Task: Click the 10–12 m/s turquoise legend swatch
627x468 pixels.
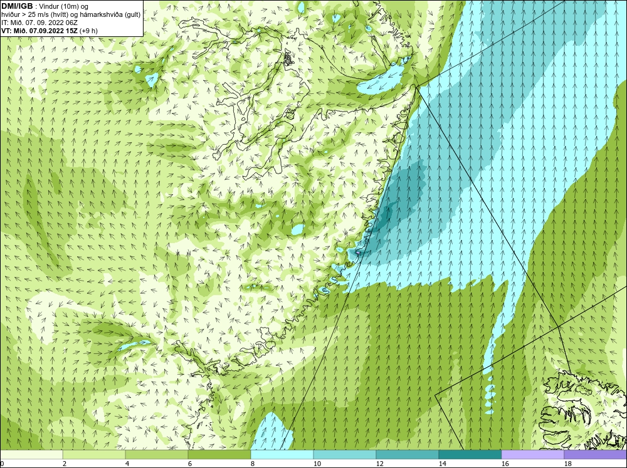Action: coord(344,454)
